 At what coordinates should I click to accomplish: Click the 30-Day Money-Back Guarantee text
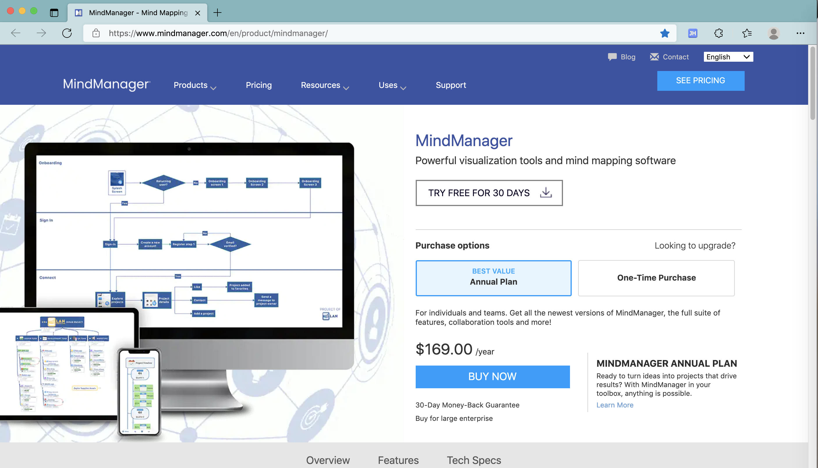pyautogui.click(x=467, y=405)
